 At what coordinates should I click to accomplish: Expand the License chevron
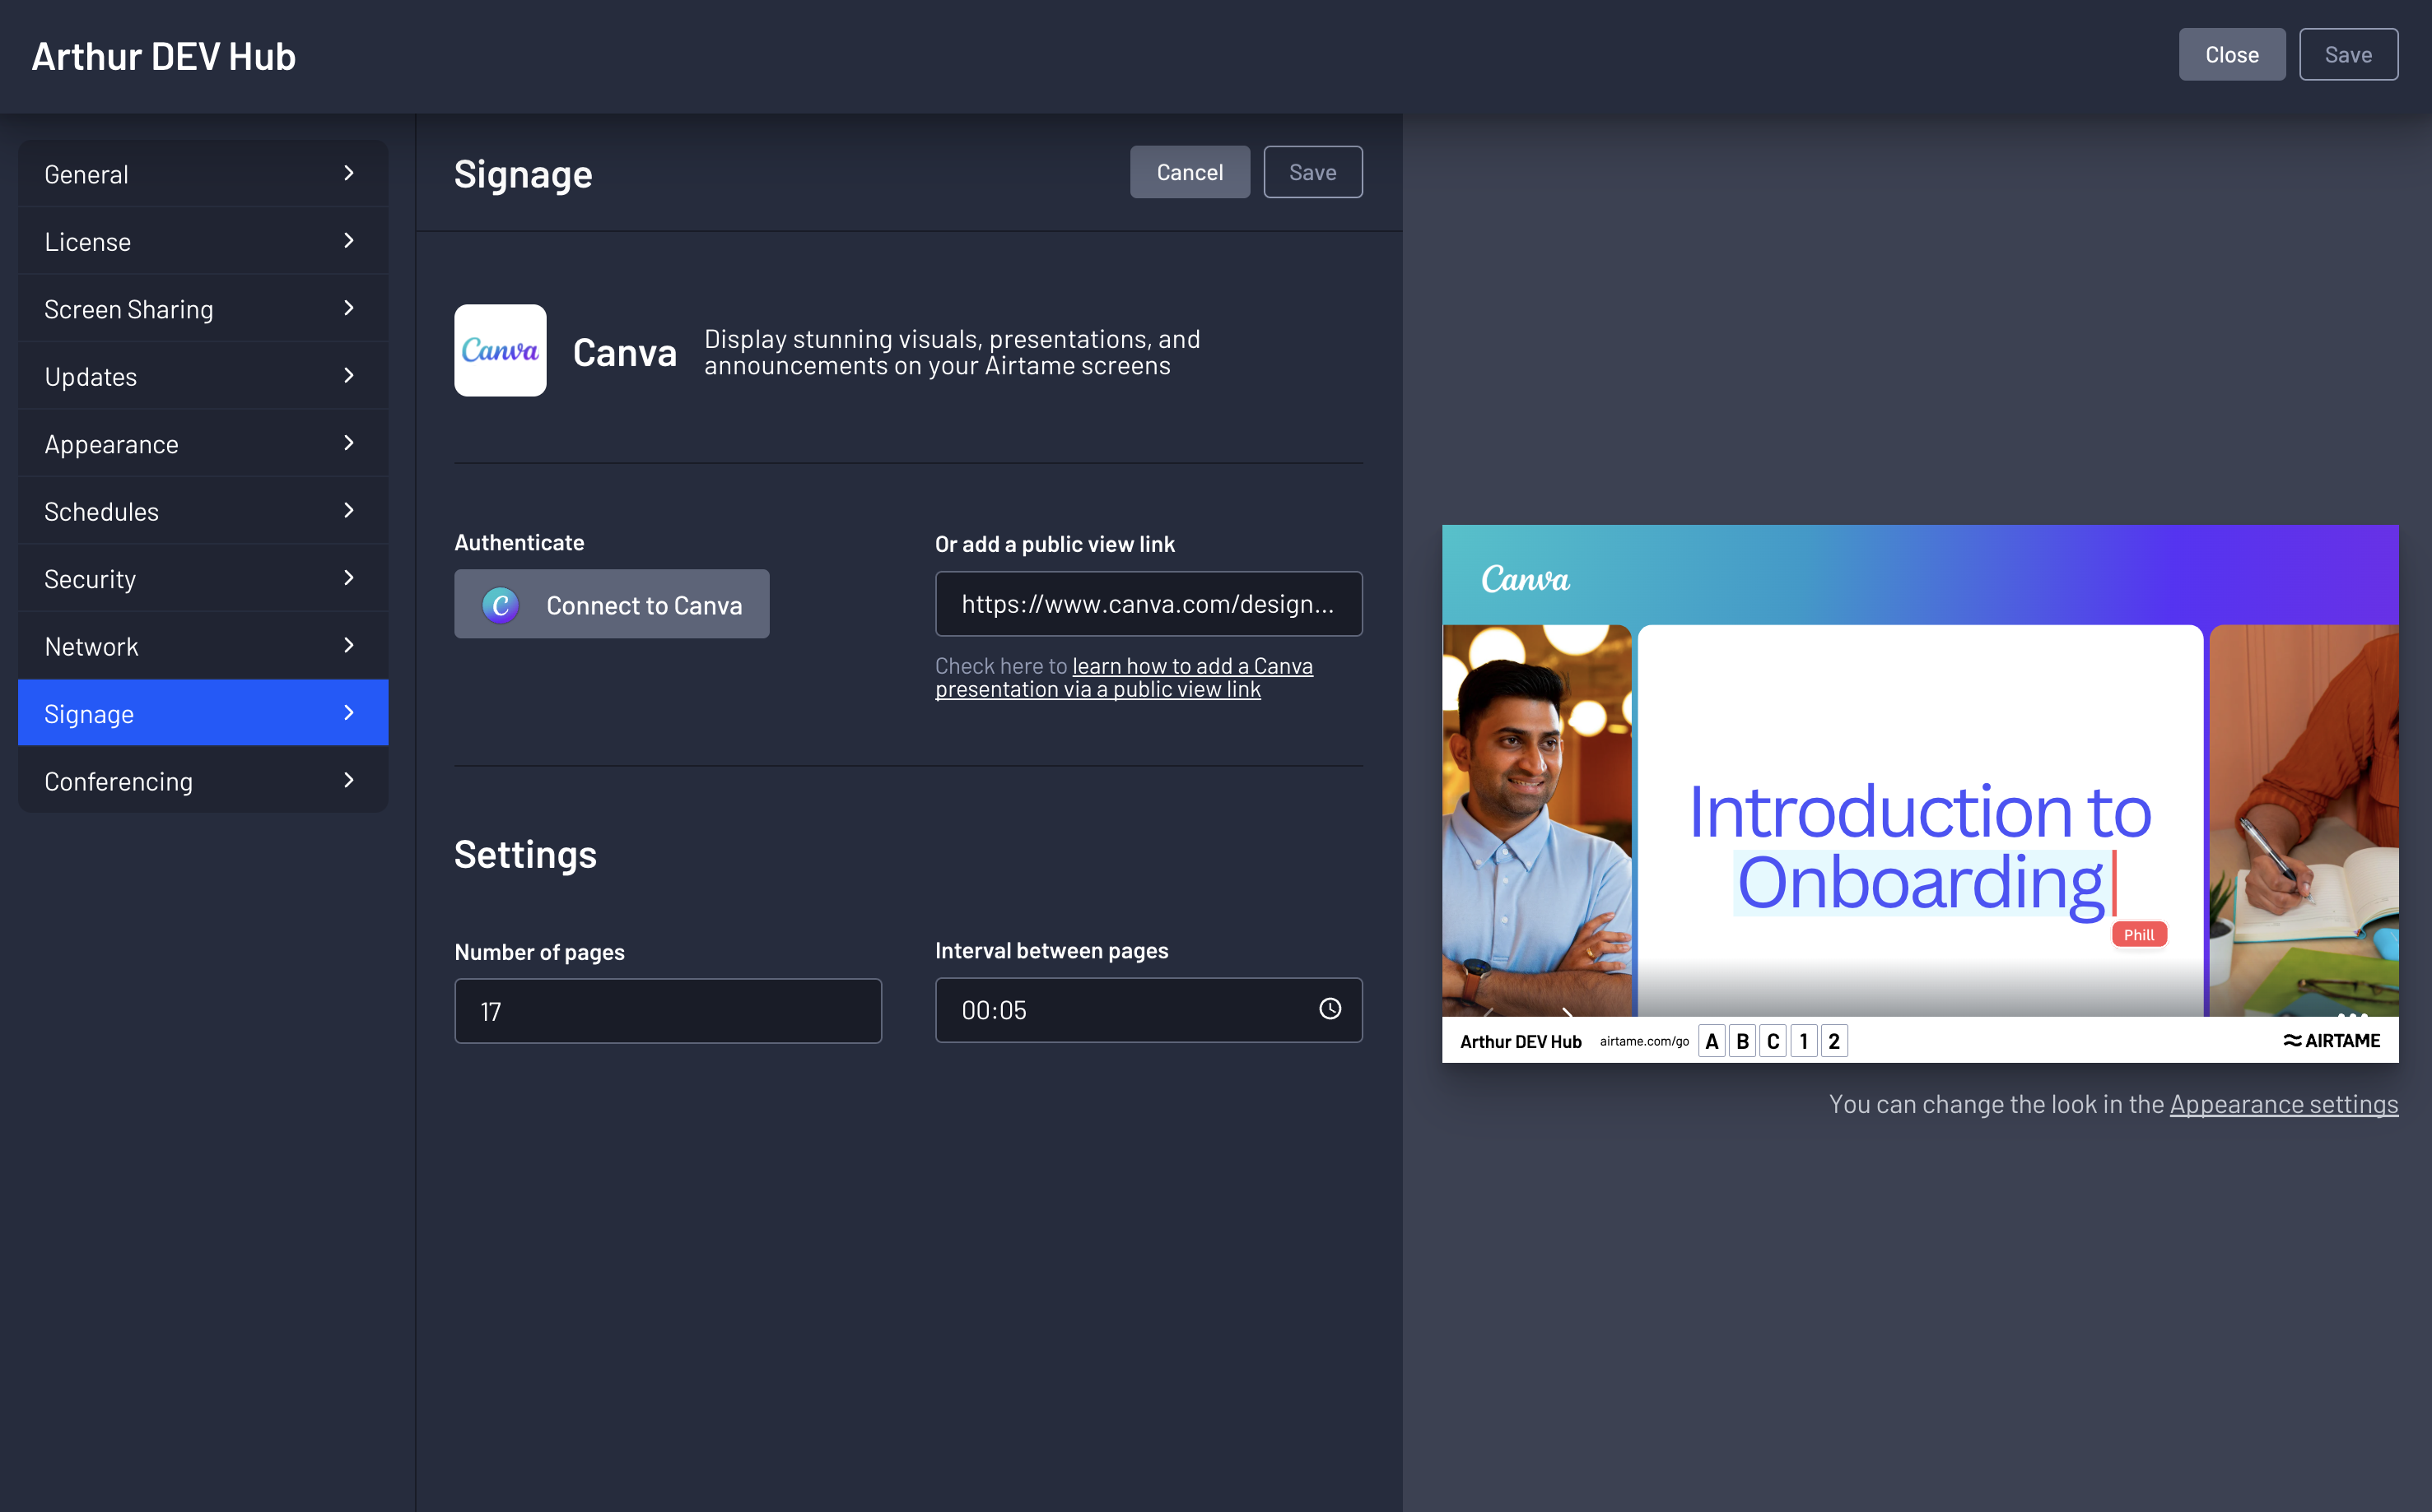(348, 240)
